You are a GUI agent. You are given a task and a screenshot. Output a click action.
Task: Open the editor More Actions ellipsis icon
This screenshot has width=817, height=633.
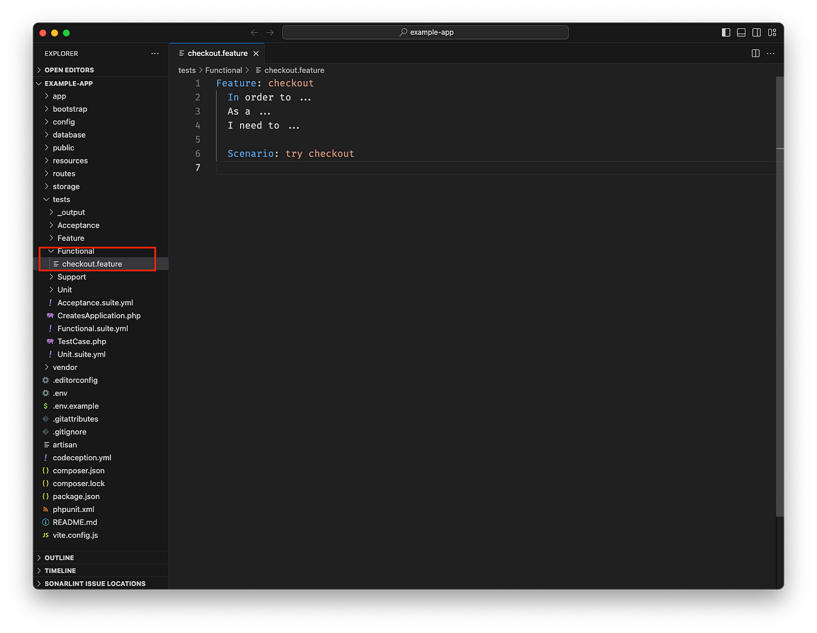pos(771,53)
